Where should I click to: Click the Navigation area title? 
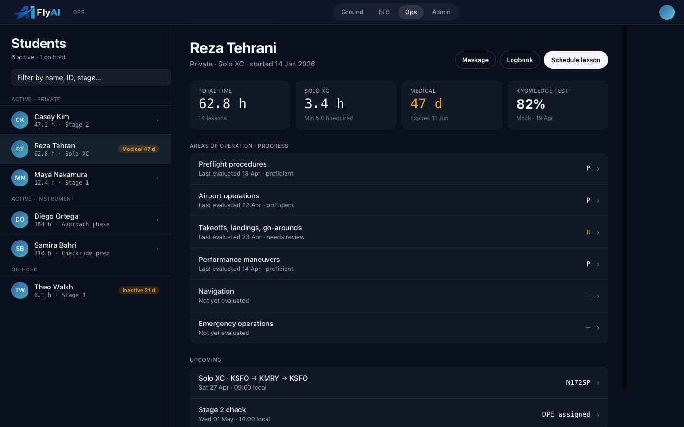coord(216,291)
